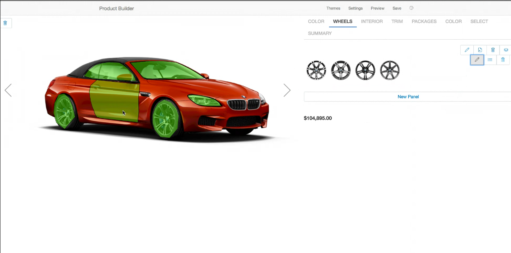Switch to the INTERIOR tab
This screenshot has height=253, width=511.
tap(371, 21)
